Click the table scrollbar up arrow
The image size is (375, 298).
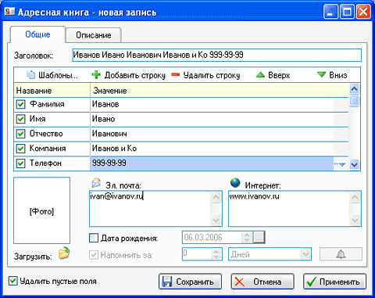(x=354, y=89)
